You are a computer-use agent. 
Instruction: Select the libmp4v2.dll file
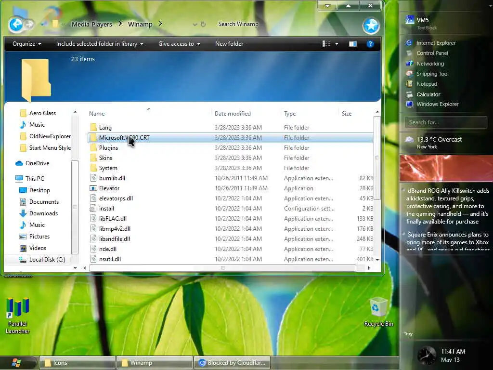pyautogui.click(x=115, y=228)
